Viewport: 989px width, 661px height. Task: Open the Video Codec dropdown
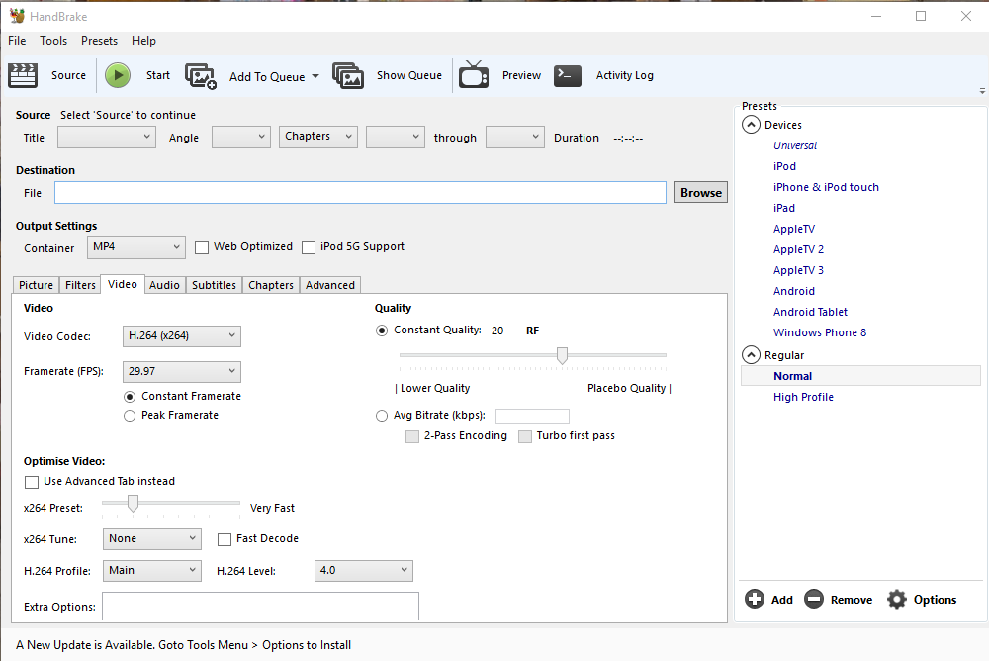[181, 335]
